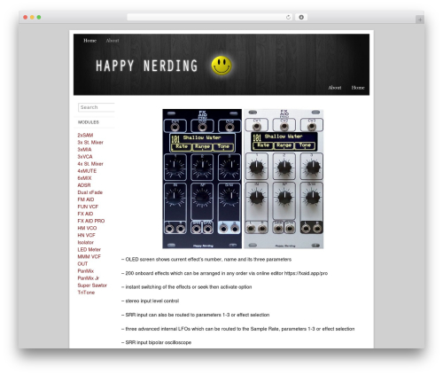Click the 'instant switching of the effects' line

click(187, 287)
